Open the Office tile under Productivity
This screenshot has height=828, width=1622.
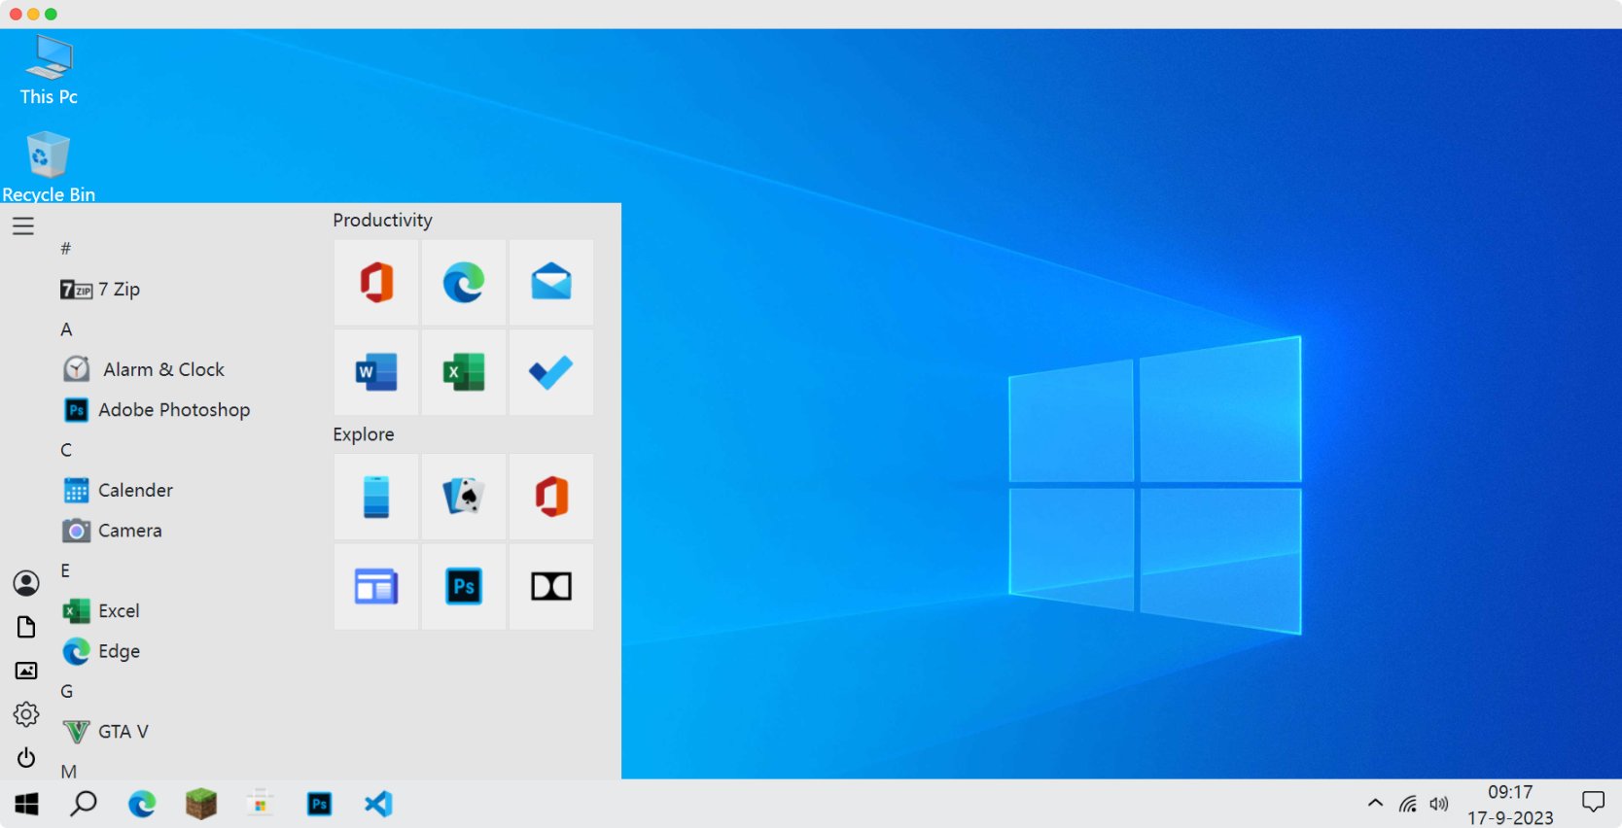click(x=376, y=283)
